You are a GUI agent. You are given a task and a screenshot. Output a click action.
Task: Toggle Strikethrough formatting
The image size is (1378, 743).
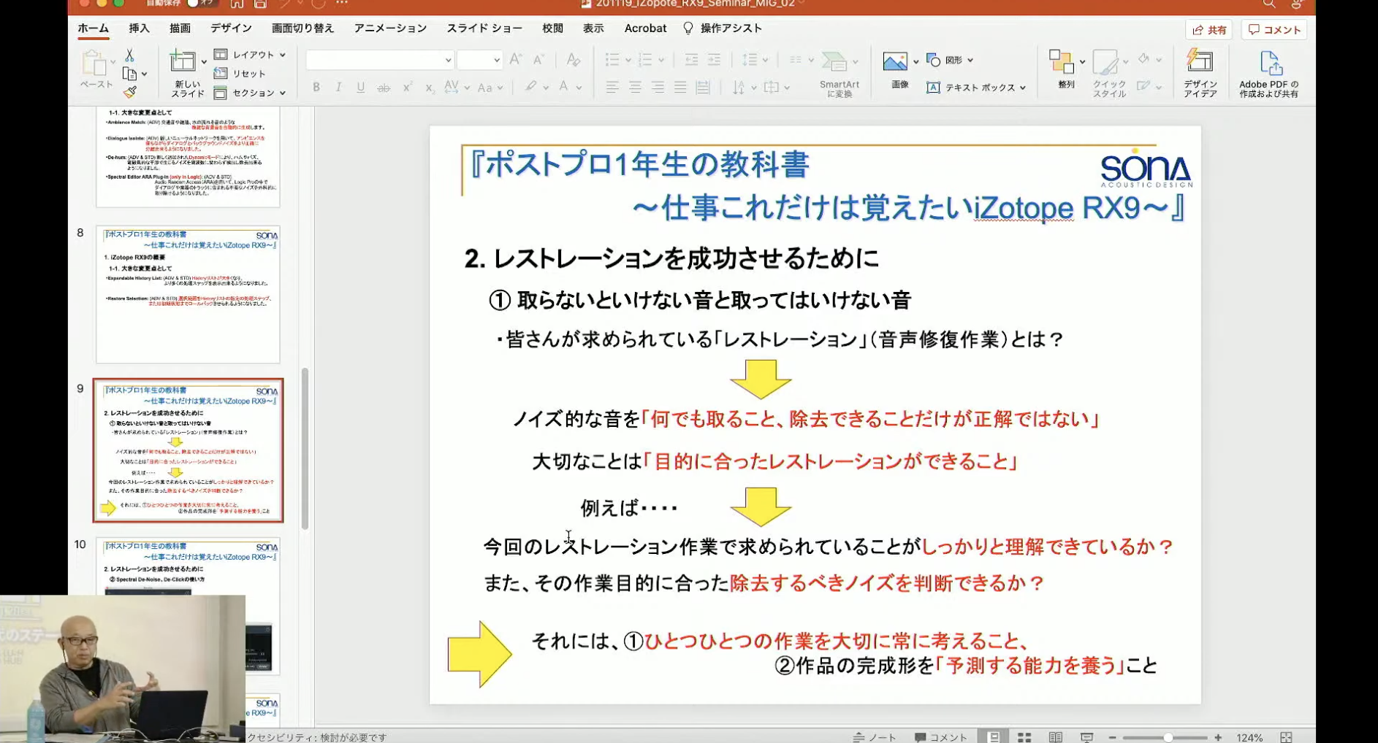[384, 88]
